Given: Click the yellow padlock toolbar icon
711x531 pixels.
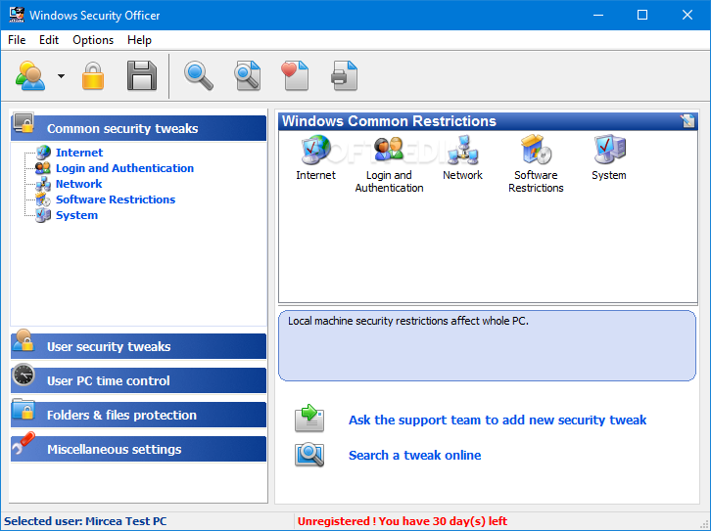Looking at the screenshot, I should coord(93,75).
